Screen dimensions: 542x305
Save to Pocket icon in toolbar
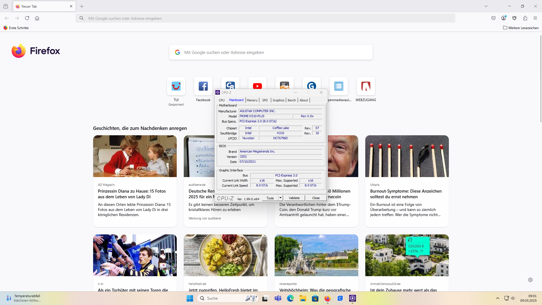tap(493, 18)
